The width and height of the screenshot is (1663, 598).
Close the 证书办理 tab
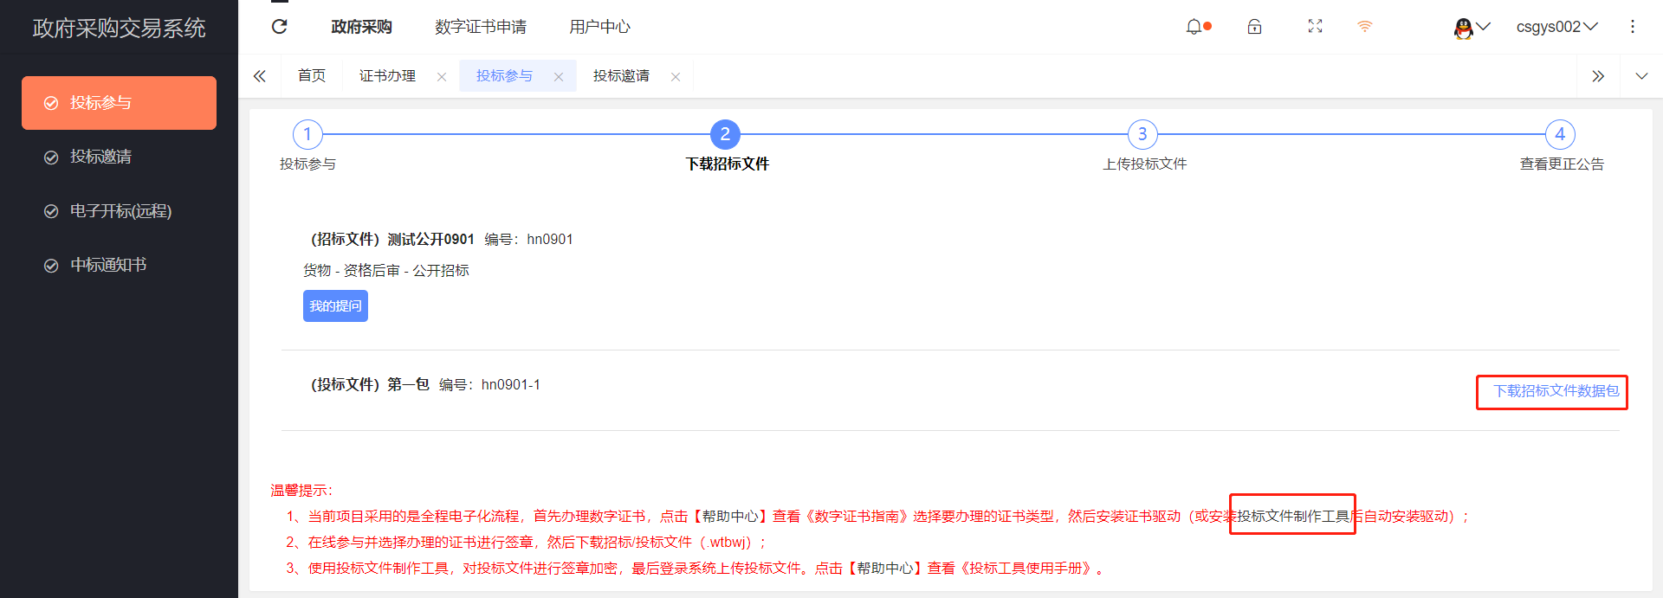[x=442, y=77]
